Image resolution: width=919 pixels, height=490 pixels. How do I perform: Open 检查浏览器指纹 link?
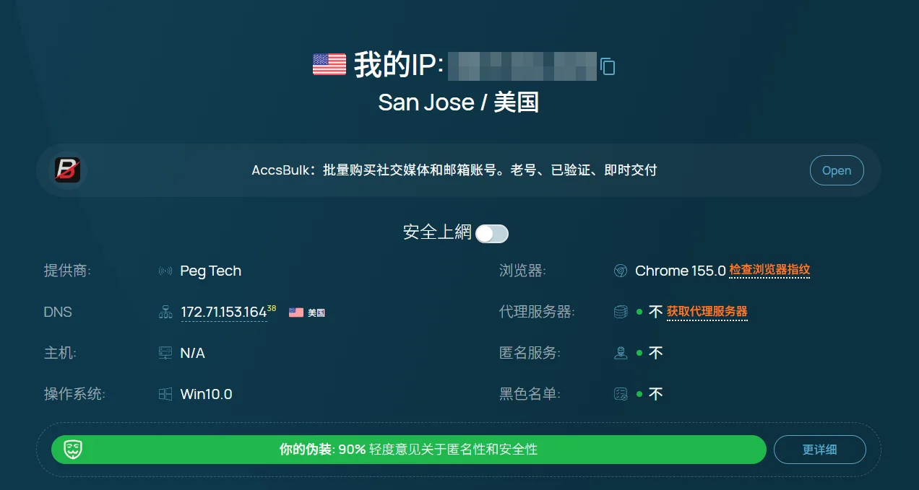coord(769,270)
